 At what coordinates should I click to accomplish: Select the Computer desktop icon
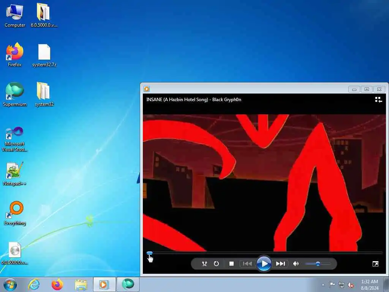tap(15, 16)
